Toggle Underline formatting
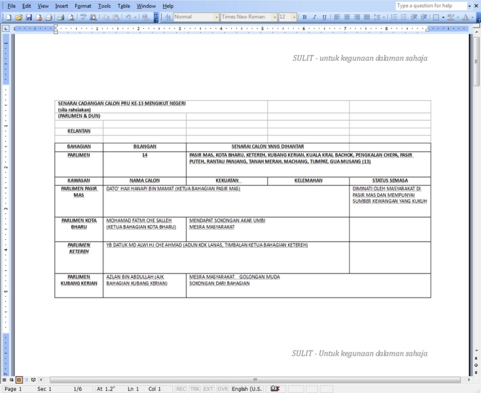Image resolution: width=481 pixels, height=393 pixels. tap(324, 18)
